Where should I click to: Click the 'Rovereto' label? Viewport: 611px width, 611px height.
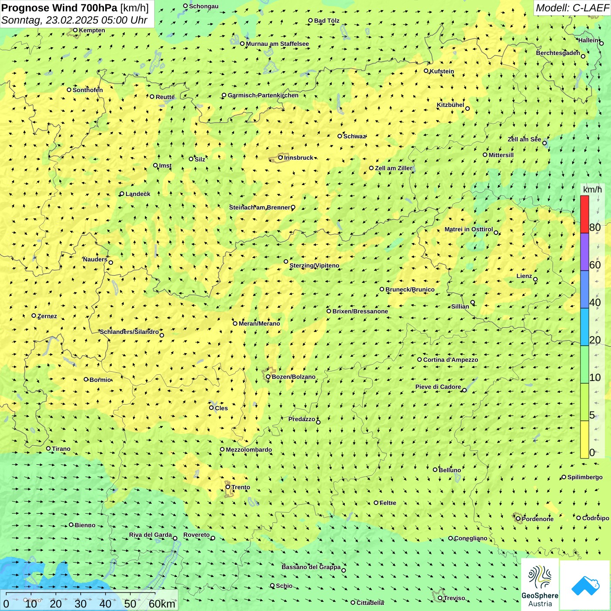pos(196,535)
